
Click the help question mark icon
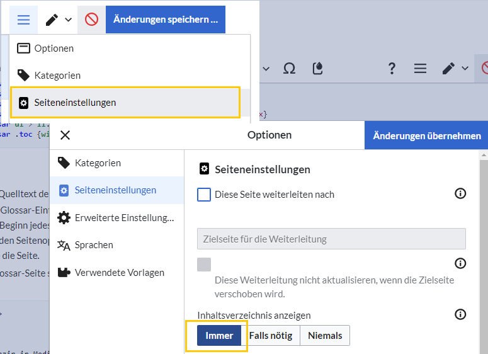(x=392, y=68)
